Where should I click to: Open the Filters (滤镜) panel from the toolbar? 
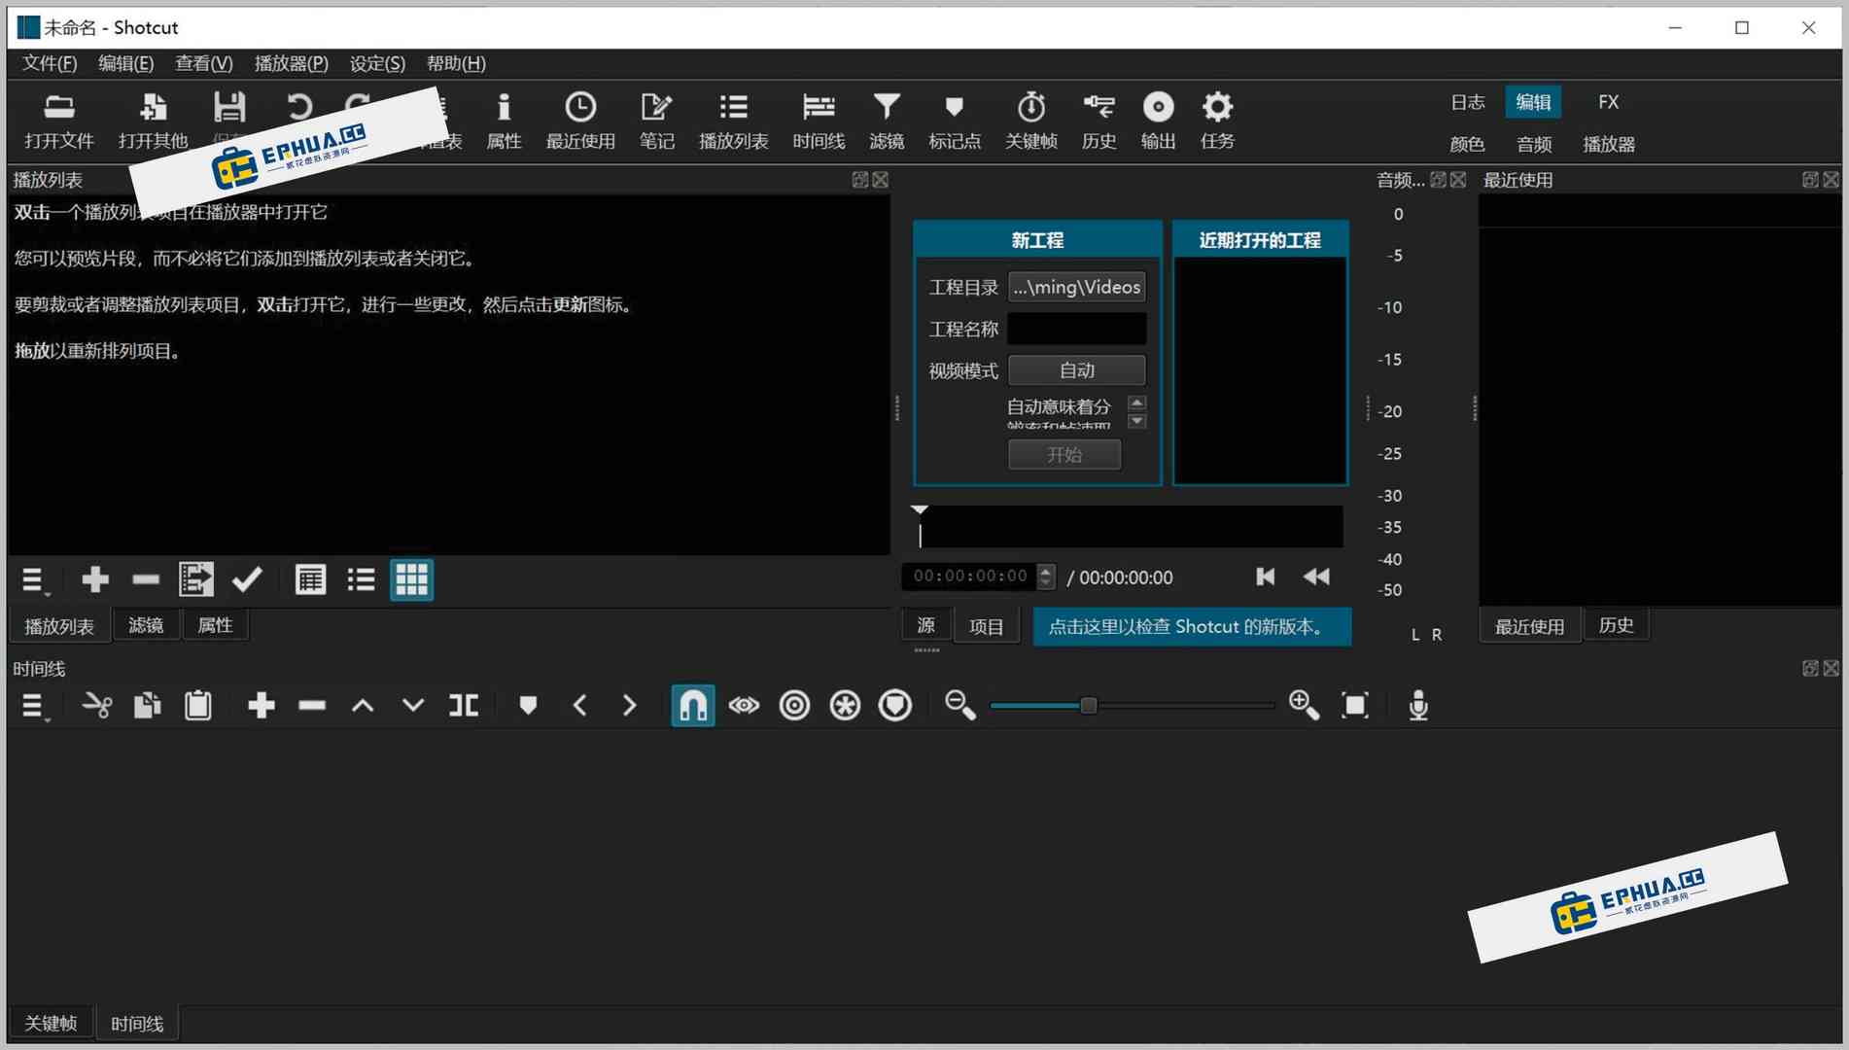[x=886, y=120]
